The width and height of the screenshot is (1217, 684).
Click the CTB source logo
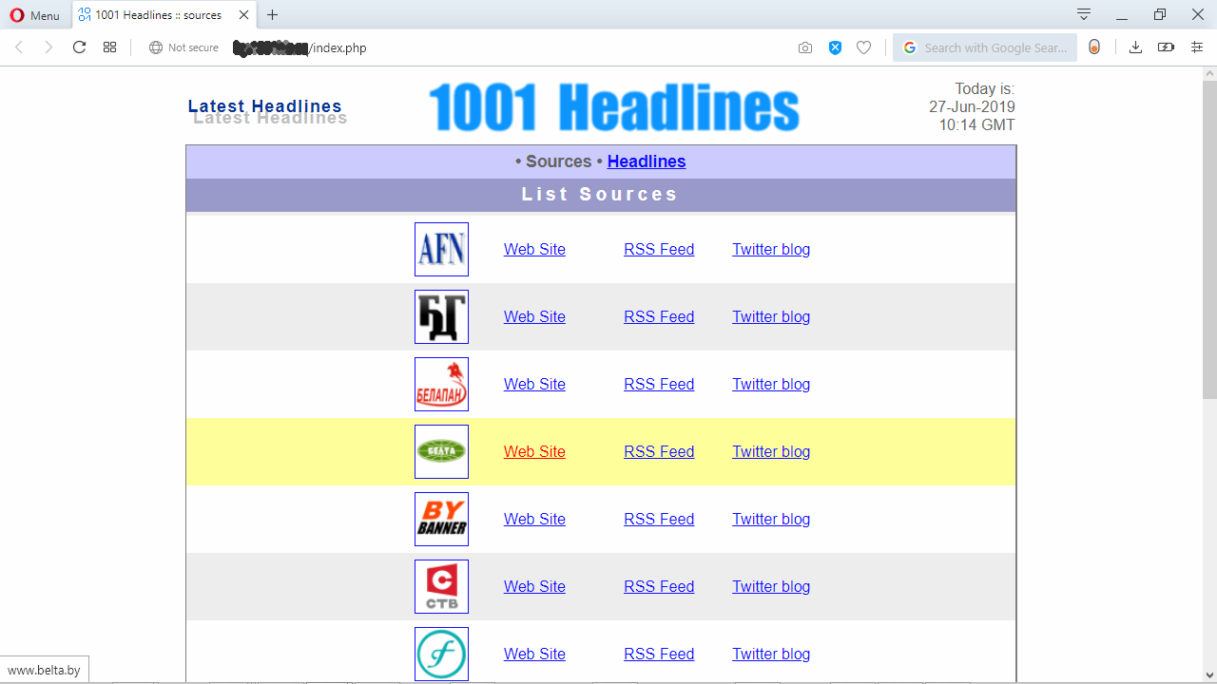pyautogui.click(x=441, y=586)
